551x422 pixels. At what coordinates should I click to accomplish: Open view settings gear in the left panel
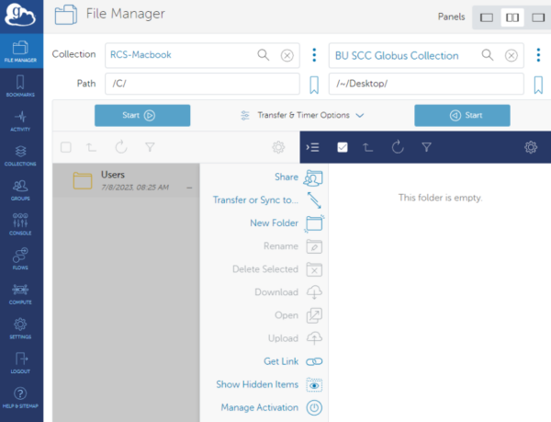[278, 147]
